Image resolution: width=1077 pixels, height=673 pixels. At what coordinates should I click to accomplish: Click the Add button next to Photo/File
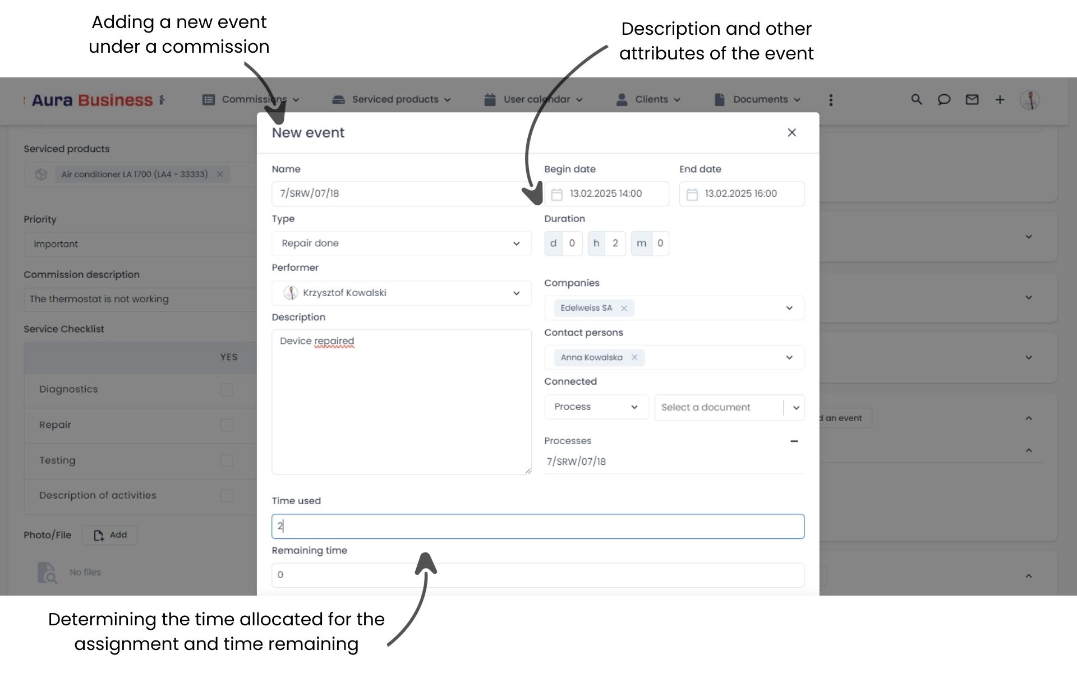[x=110, y=535]
